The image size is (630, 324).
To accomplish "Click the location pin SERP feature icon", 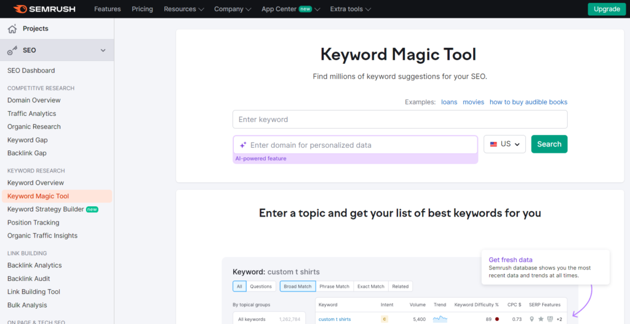I will pyautogui.click(x=532, y=319).
